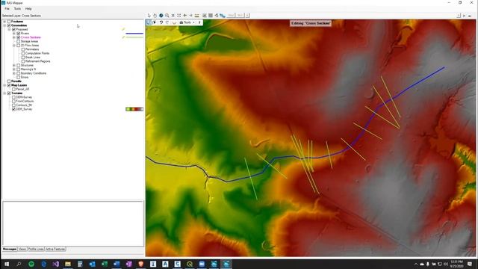
Task: Redo edit in editing toolbar
Action: 167,22
